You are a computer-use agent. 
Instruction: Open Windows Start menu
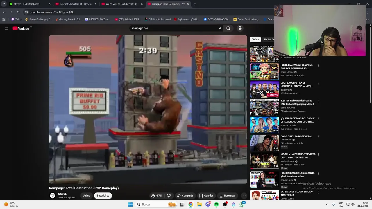click(x=130, y=204)
